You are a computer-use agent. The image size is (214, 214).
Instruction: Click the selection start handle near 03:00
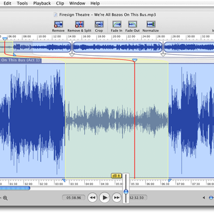pos(64,180)
